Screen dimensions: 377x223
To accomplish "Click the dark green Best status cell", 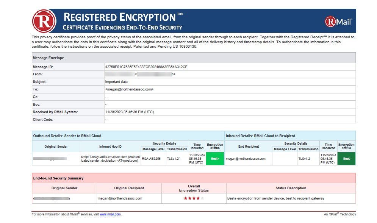I will [x=346, y=159].
